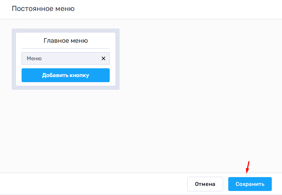
Task: Click the Постоянное меню dialog title
Action: (x=43, y=8)
